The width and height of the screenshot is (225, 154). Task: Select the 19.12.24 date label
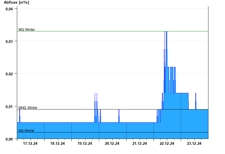[x=85, y=143]
